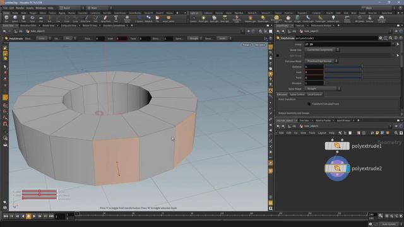Viewport: 404px width, 227px height.
Task: Select the arrow Select tool in left toolbar
Action: click(x=5, y=67)
